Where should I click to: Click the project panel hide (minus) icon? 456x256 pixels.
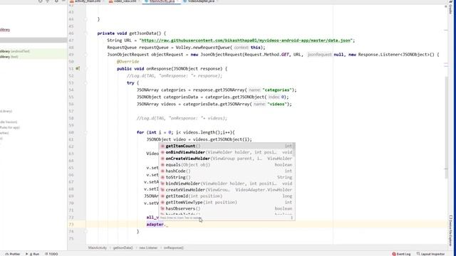coord(63,1)
